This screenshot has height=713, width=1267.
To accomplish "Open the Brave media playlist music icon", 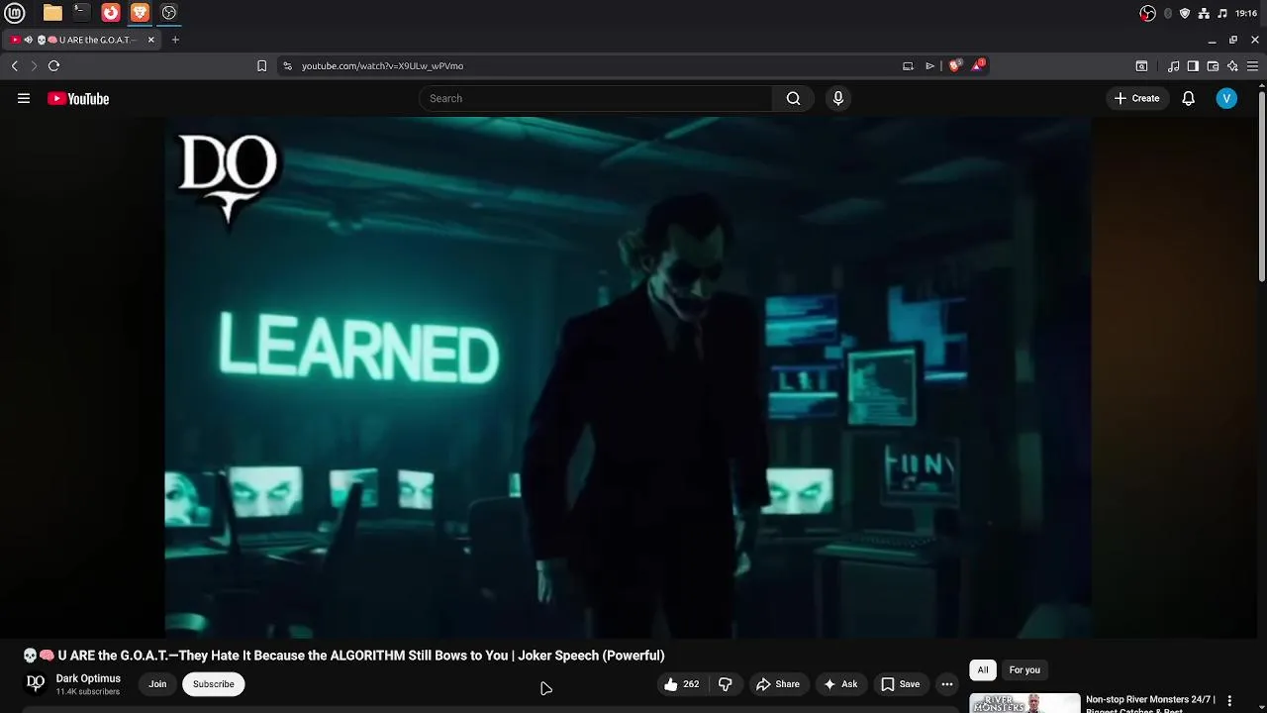I will 1173,66.
